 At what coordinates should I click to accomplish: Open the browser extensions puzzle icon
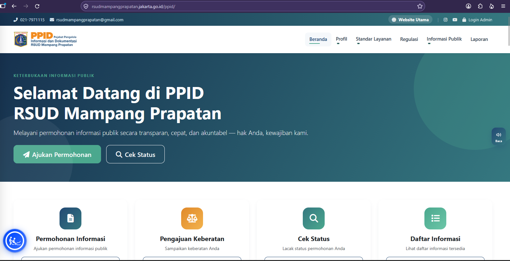pos(480,6)
